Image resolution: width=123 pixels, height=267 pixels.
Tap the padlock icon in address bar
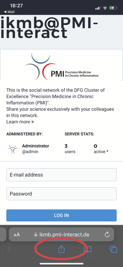36,234
